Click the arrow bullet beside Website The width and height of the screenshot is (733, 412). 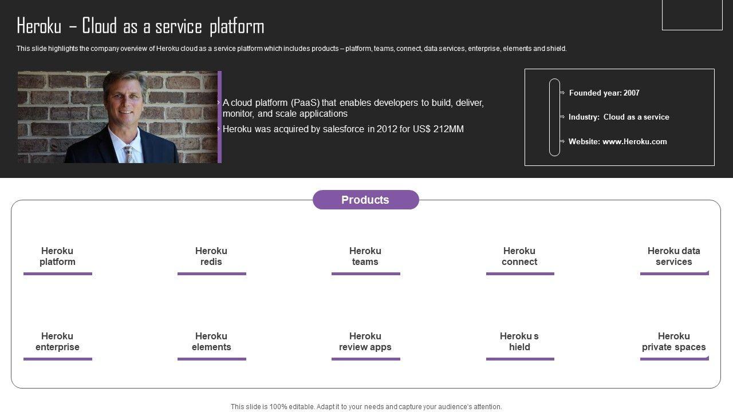coord(562,141)
